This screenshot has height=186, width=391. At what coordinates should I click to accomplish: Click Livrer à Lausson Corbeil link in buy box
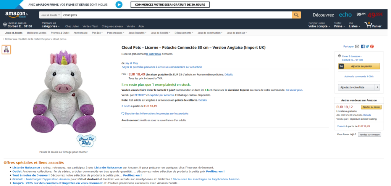click(x=352, y=58)
